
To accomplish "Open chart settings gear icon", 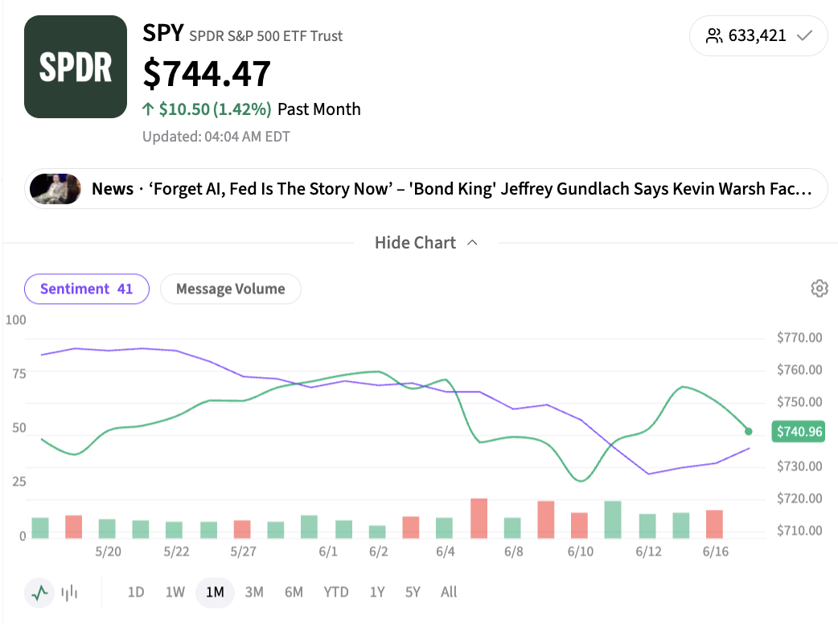I will tap(819, 289).
